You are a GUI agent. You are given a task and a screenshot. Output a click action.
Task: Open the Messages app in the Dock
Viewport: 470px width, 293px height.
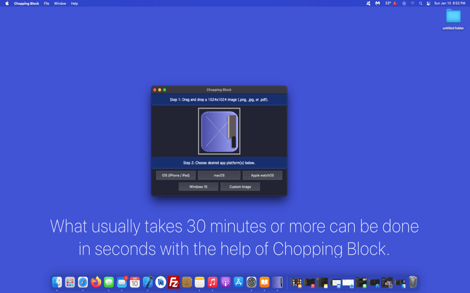(109, 282)
